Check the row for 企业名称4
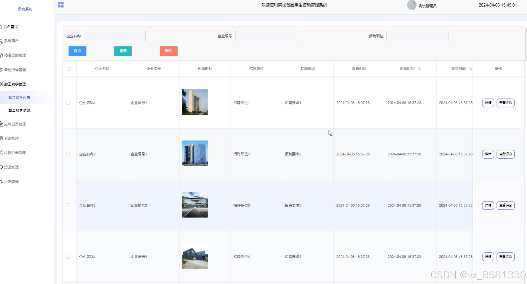This screenshot has width=527, height=284. point(68,257)
